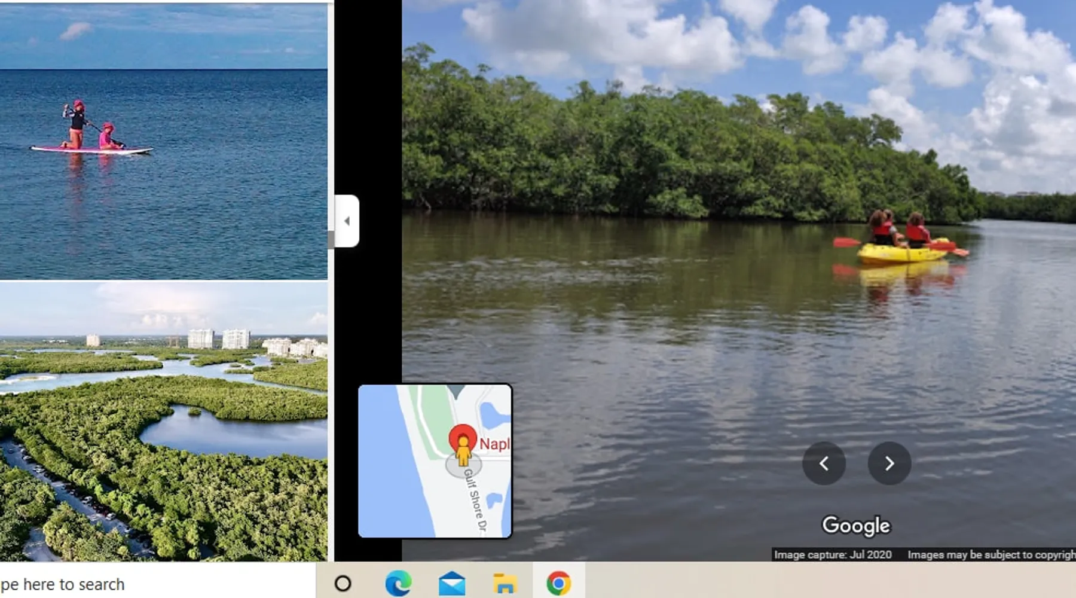Advance to the next photo
This screenshot has height=598, width=1076.
[x=889, y=463]
